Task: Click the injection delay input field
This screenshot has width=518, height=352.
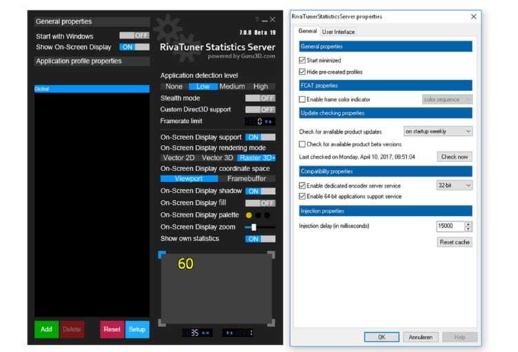Action: (450, 226)
